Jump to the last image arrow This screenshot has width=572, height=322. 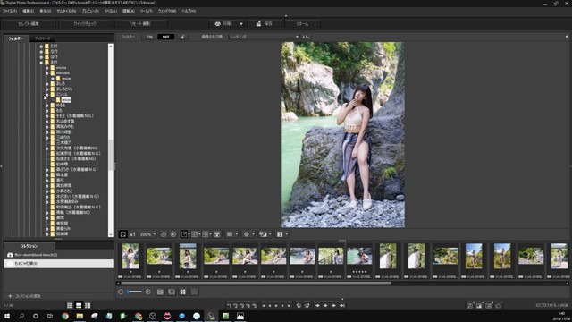pos(342,306)
